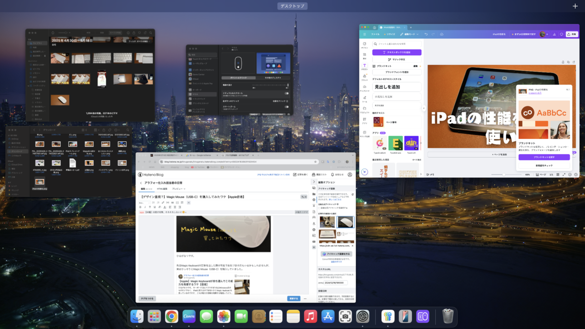The height and width of the screenshot is (329, 585).
Task: Open the ツール icon in Canva sidebar
Action: point(364,99)
